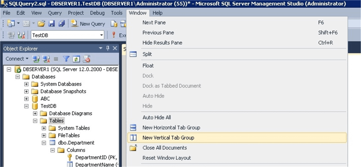Click the Save All icon
The height and width of the screenshot is (167, 361).
pyautogui.click(x=61, y=24)
